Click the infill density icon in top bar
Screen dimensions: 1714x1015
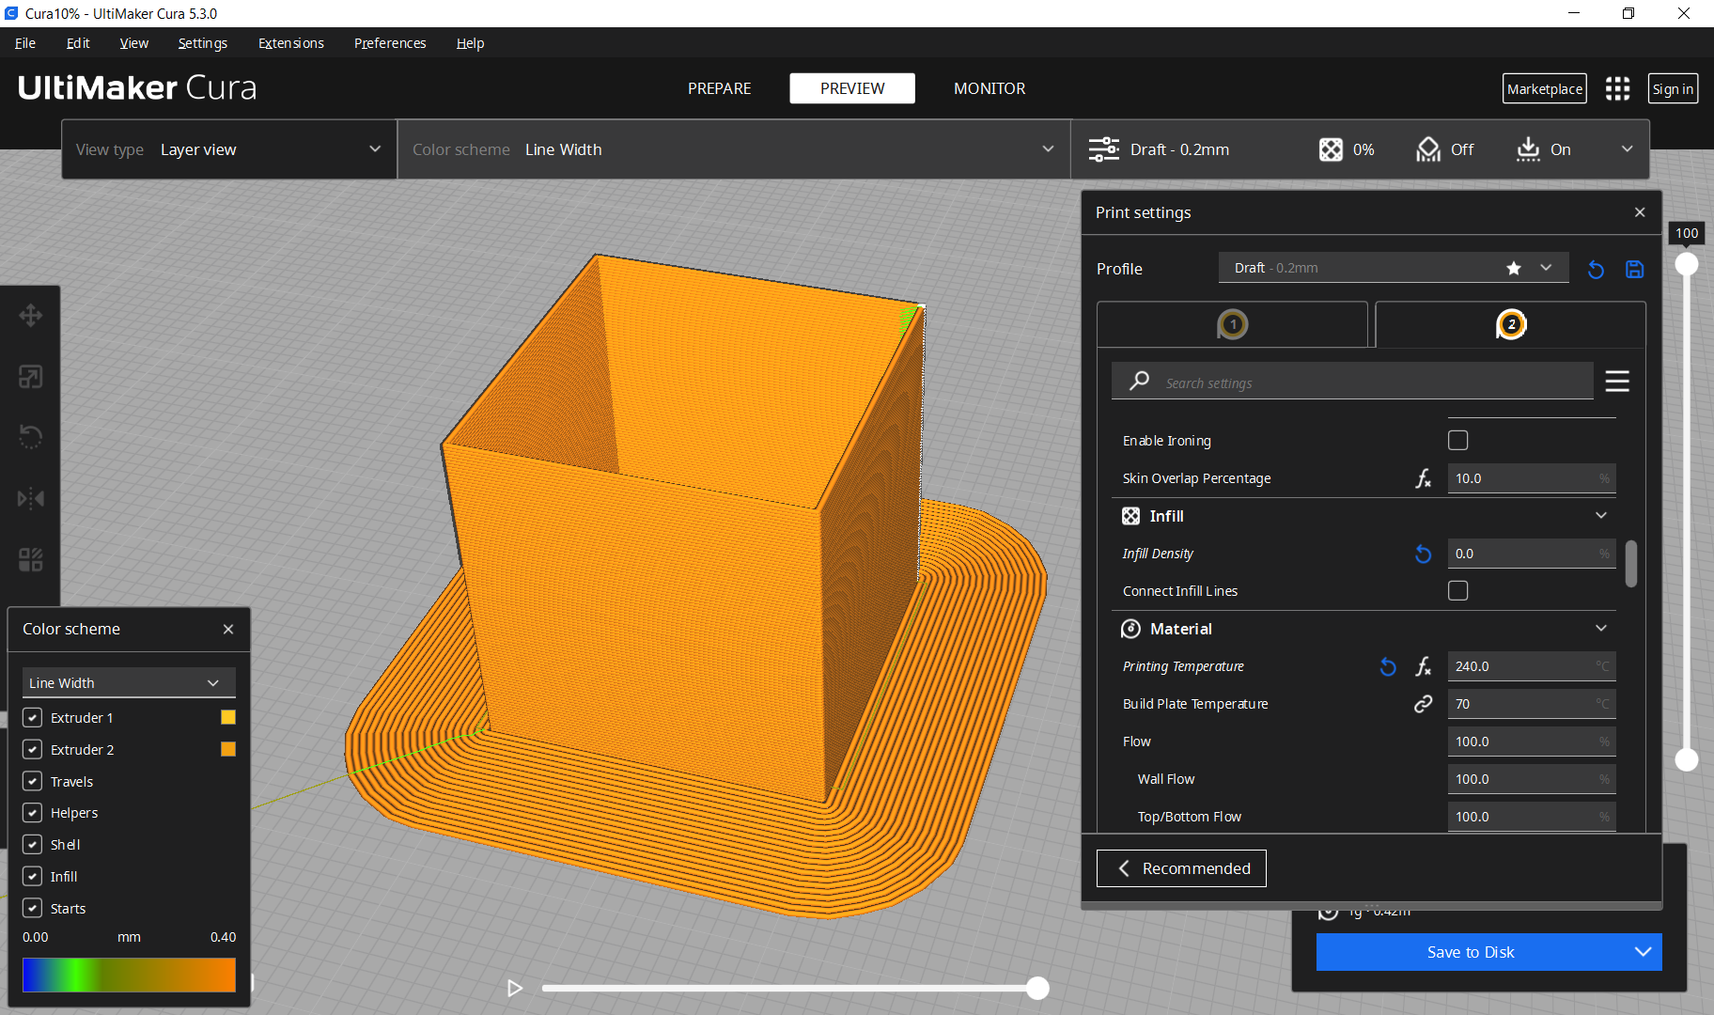[1332, 148]
